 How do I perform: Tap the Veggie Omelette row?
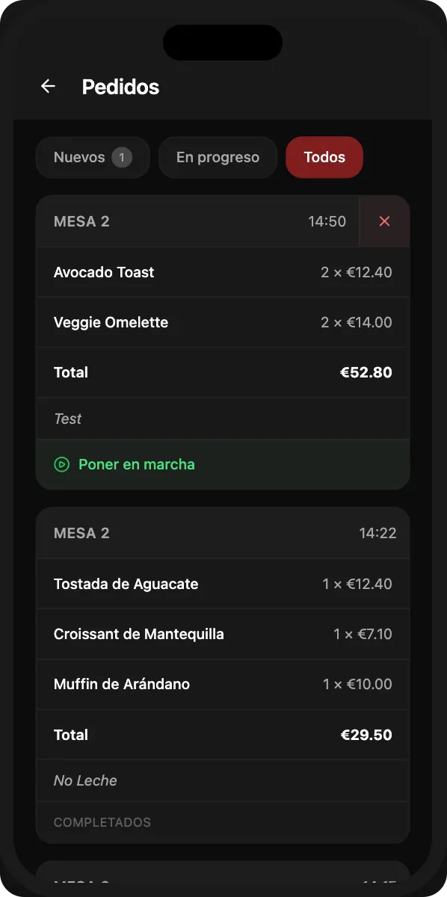pos(223,322)
